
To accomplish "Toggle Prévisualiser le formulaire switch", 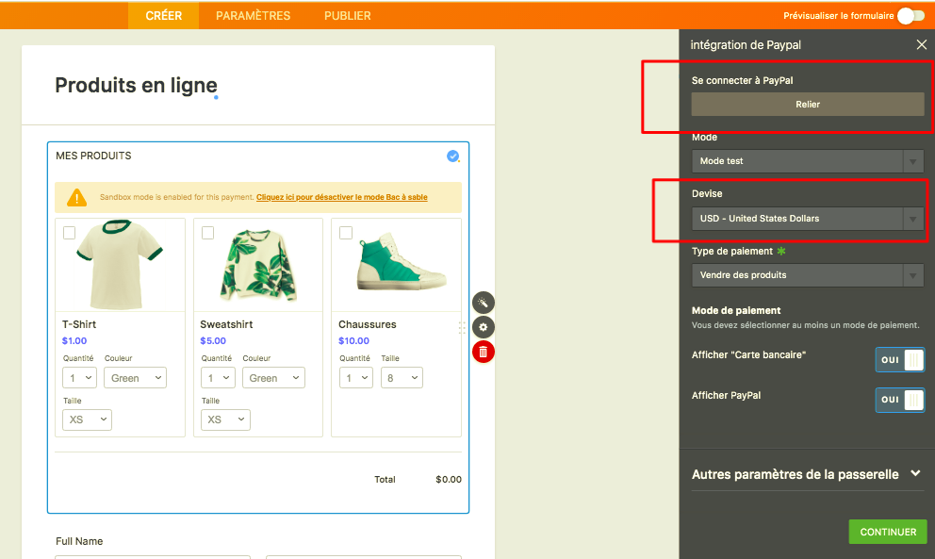I will pyautogui.click(x=910, y=16).
